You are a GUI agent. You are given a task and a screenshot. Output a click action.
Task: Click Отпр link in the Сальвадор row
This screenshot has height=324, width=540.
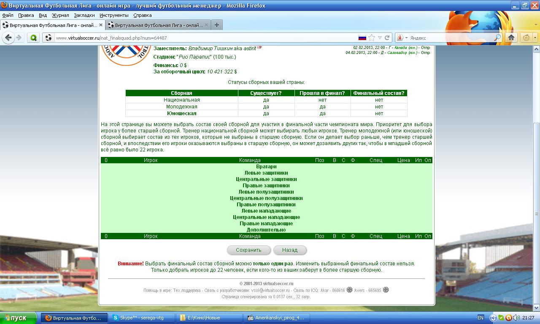pos(426,53)
